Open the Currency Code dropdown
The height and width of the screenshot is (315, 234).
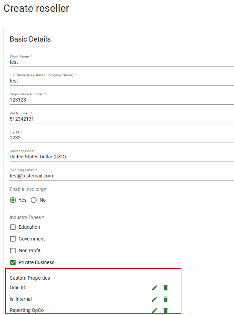click(122, 157)
